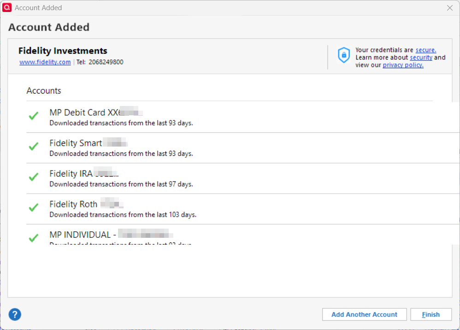This screenshot has height=330, width=460.
Task: Click the Account Added page heading
Action: pyautogui.click(x=49, y=27)
